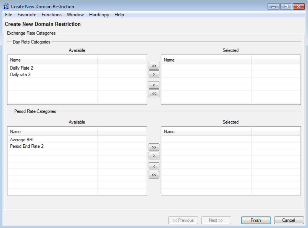Move all Period Rate categories to Selected
The image size is (308, 228).
154,147
